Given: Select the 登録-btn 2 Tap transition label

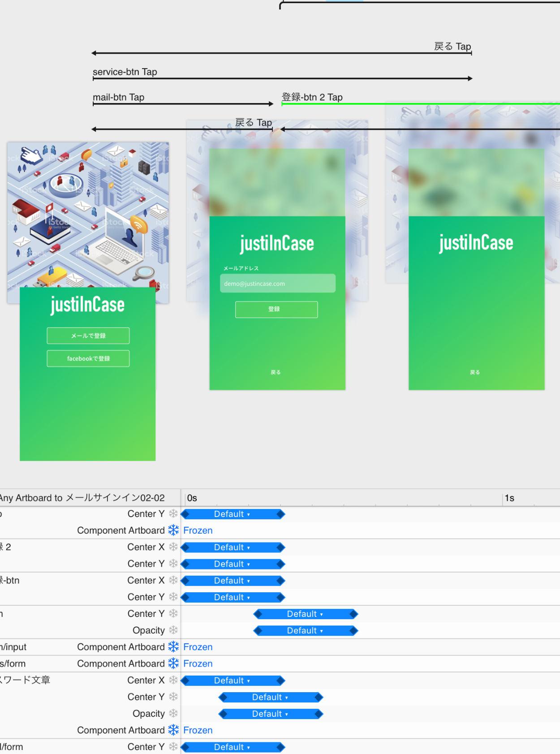Looking at the screenshot, I should point(312,97).
